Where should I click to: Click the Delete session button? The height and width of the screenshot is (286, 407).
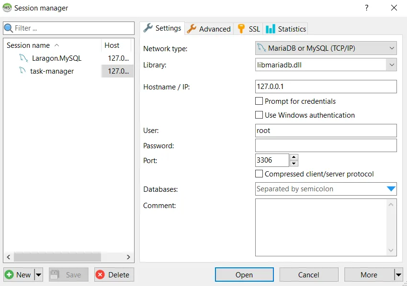pos(114,275)
